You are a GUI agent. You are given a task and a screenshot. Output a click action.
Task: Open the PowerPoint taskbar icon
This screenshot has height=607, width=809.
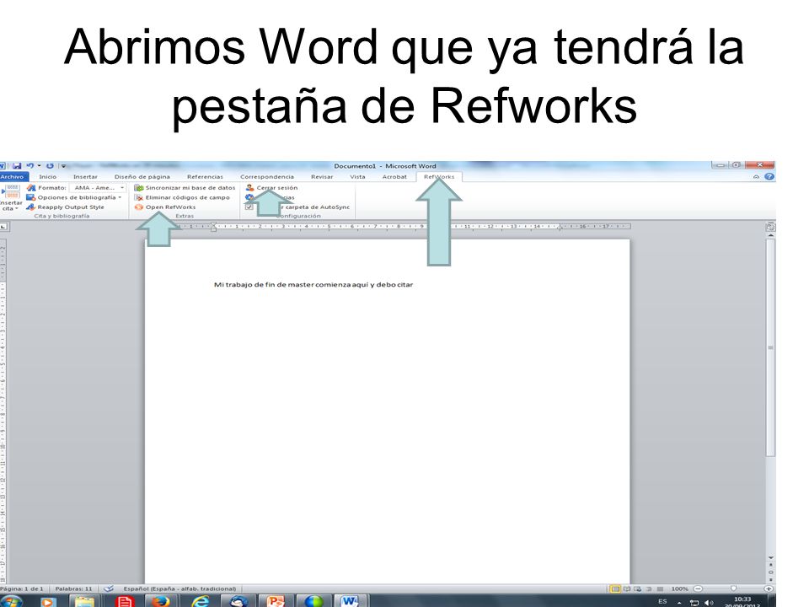275,602
